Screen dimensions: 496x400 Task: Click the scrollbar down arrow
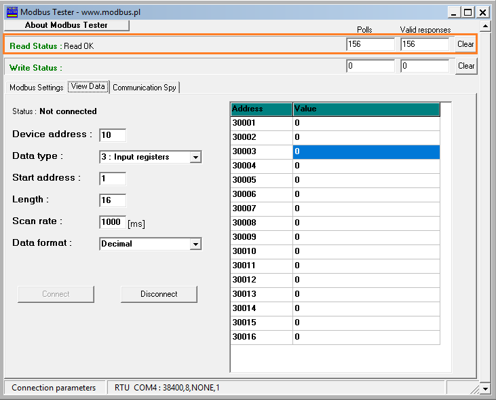point(485,388)
